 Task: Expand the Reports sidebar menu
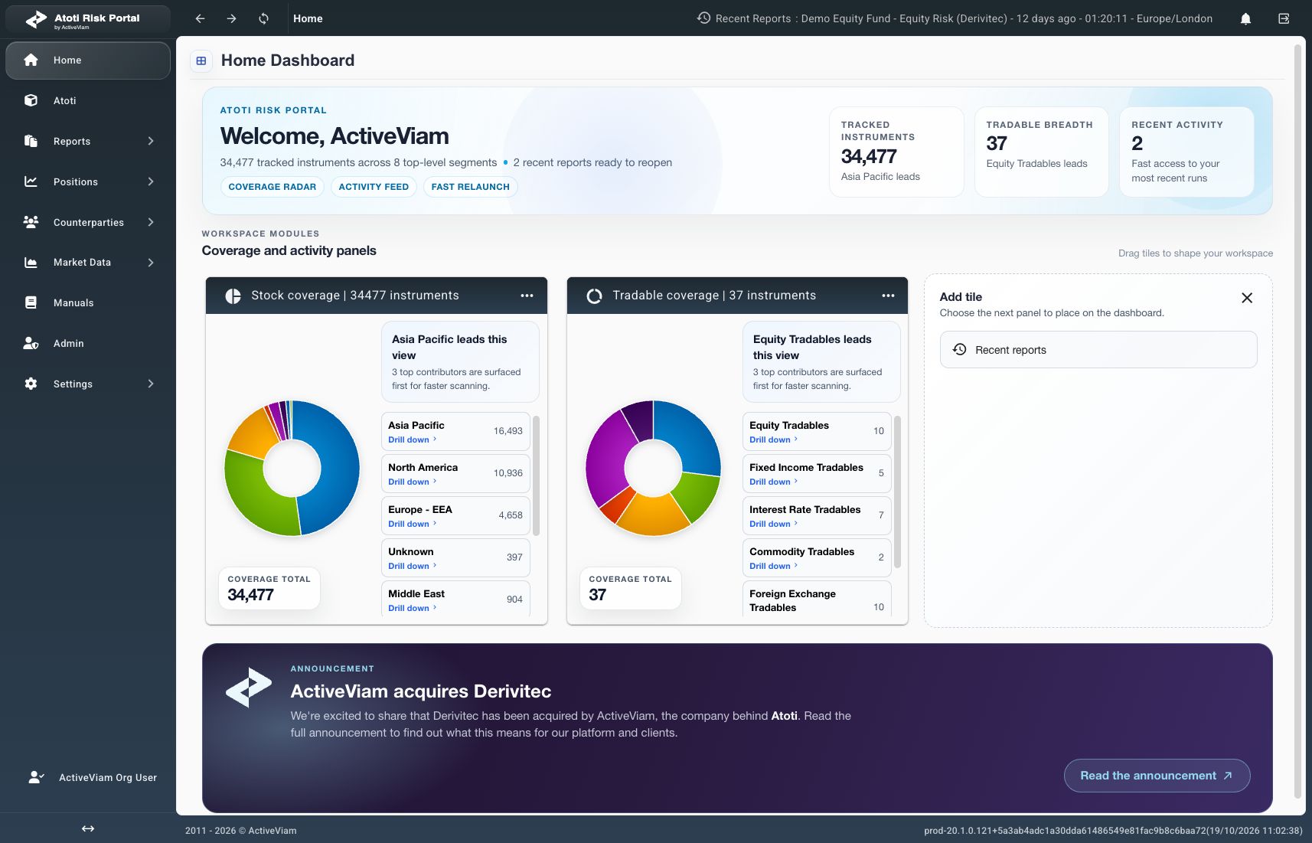[151, 141]
